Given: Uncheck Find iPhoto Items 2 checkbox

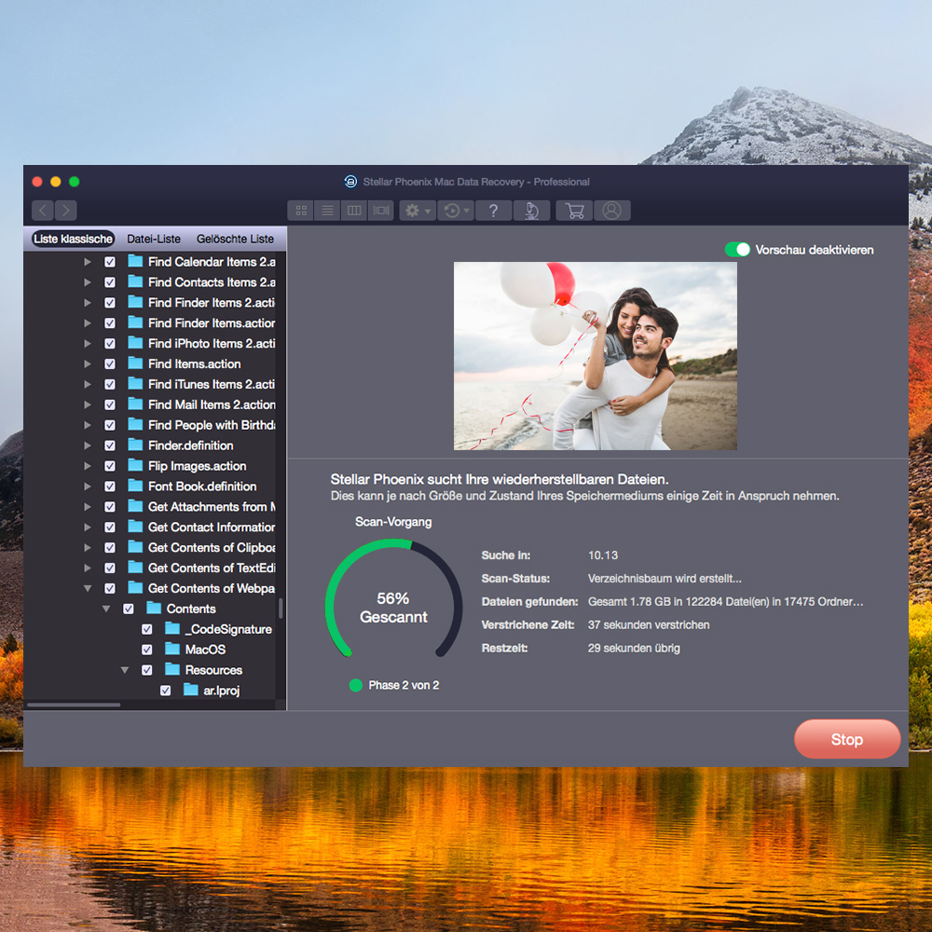Looking at the screenshot, I should point(110,344).
